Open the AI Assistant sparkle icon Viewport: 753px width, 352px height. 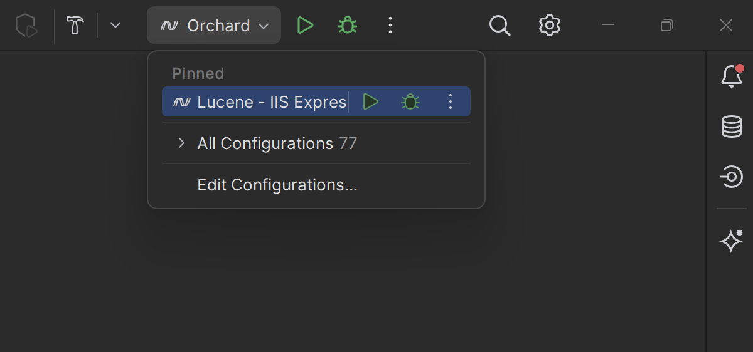coord(731,241)
